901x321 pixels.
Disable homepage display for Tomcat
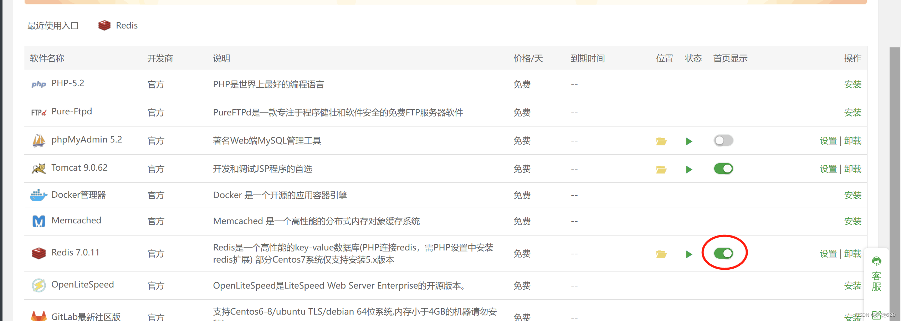(723, 169)
